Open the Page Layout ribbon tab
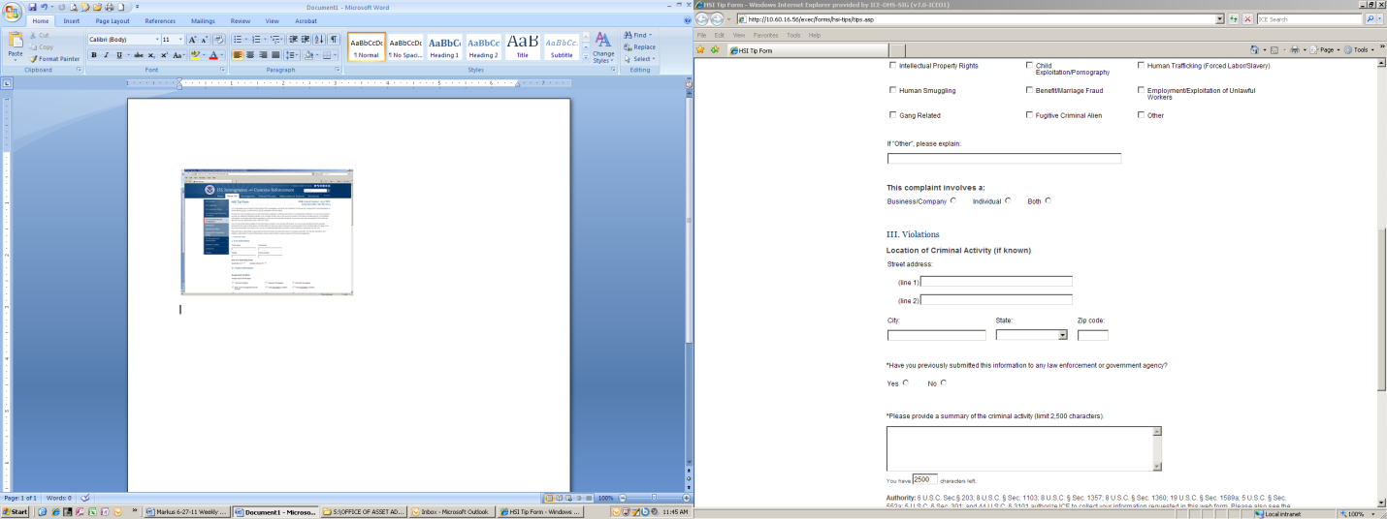The width and height of the screenshot is (1387, 519). pyautogui.click(x=113, y=20)
